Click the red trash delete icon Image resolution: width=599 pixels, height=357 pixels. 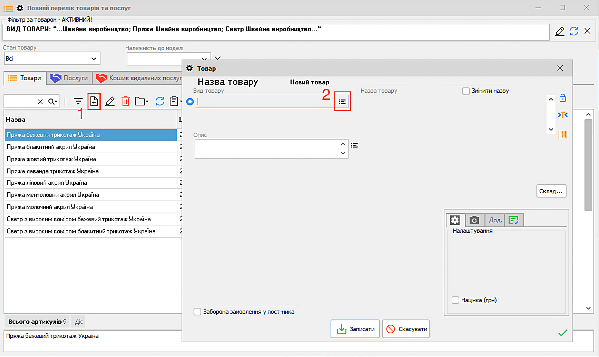click(x=126, y=101)
